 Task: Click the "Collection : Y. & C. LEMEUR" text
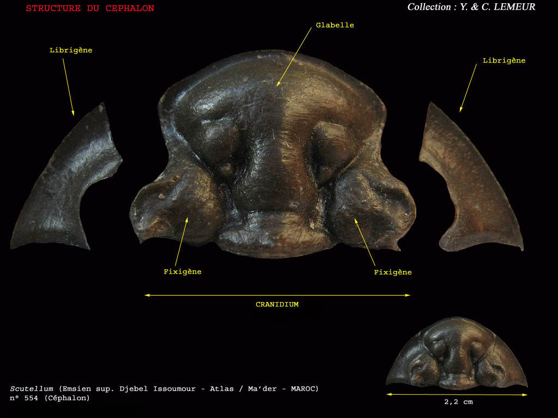471,7
